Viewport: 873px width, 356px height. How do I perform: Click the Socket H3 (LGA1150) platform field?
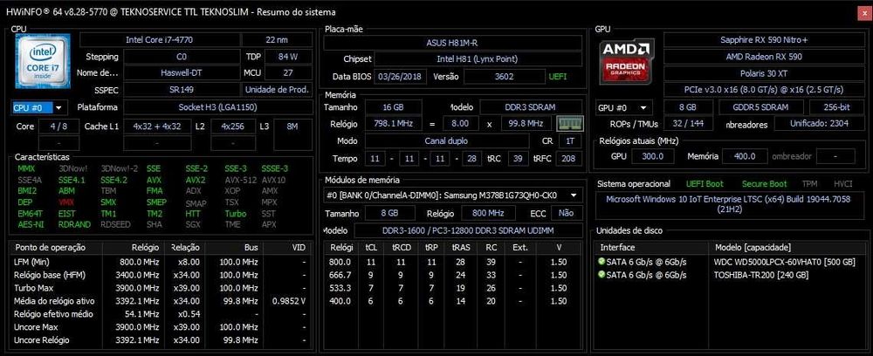(217, 107)
